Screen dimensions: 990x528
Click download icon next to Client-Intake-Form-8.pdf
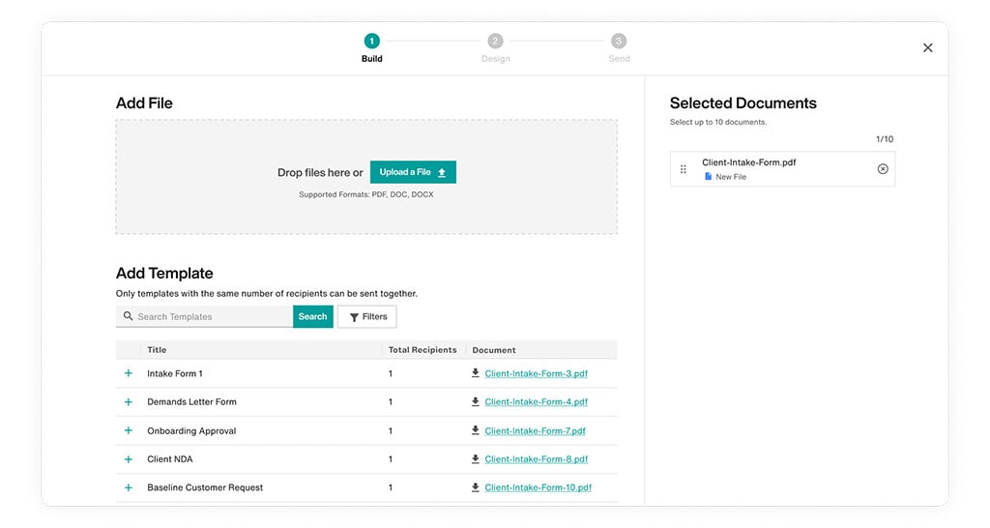[475, 459]
